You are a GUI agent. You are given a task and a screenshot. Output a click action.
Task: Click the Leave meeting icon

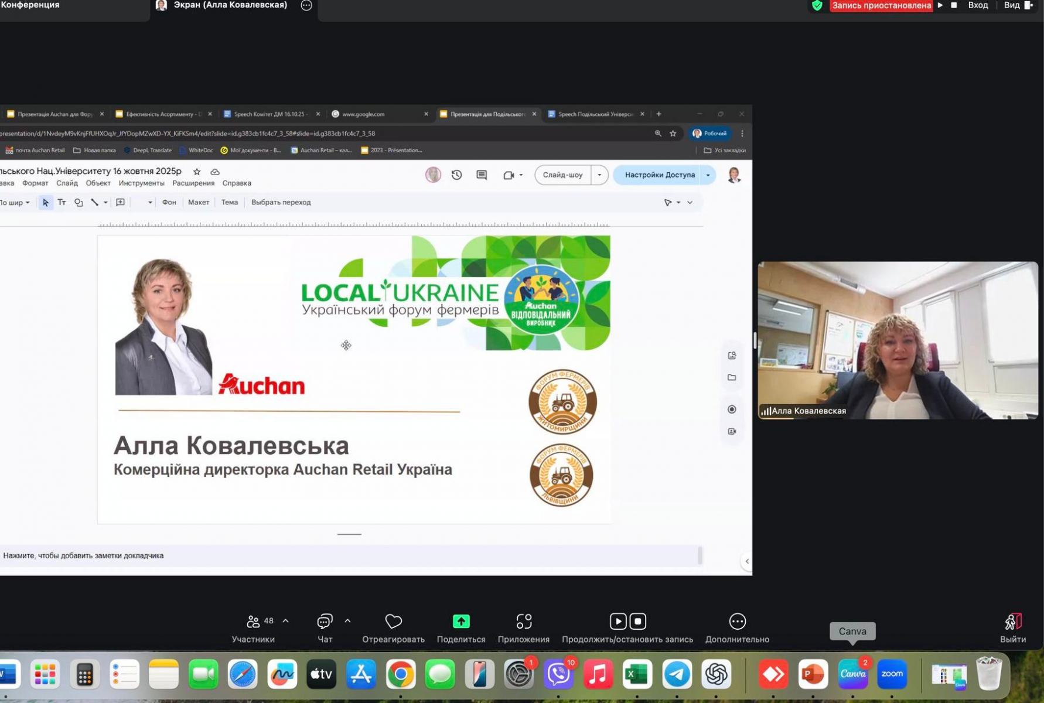coord(1012,622)
